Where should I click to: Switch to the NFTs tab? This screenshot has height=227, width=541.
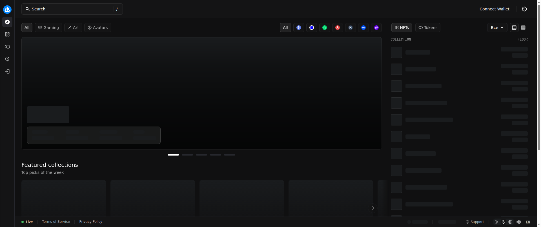tap(402, 28)
